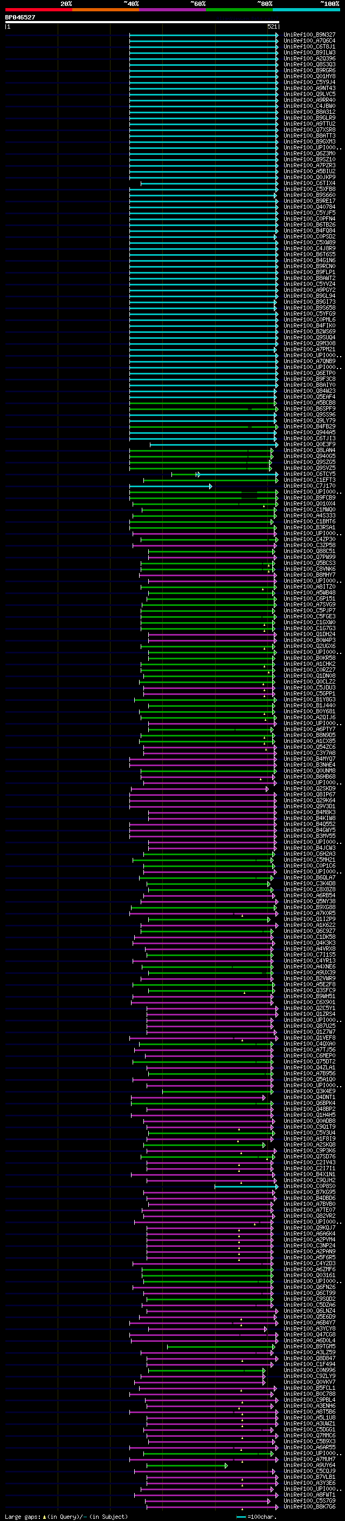Click the red 20% identity legend segment

38,10
